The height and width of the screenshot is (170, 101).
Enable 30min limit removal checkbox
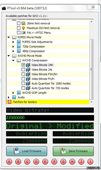pos(19,23)
